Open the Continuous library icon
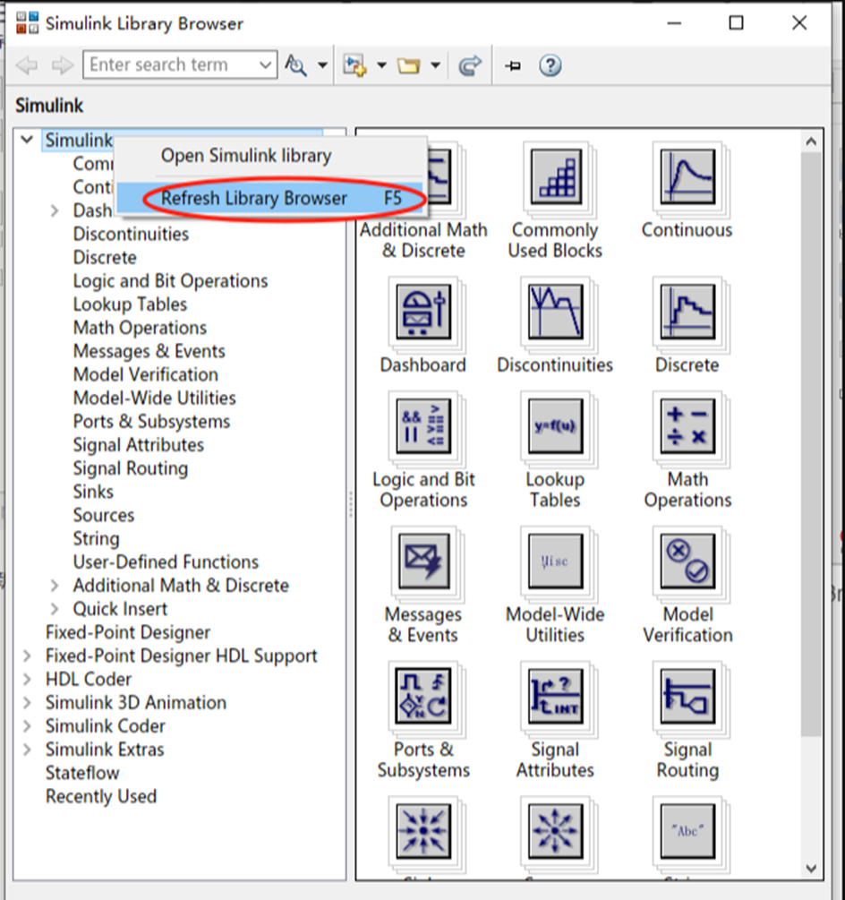The image size is (845, 900). (687, 176)
